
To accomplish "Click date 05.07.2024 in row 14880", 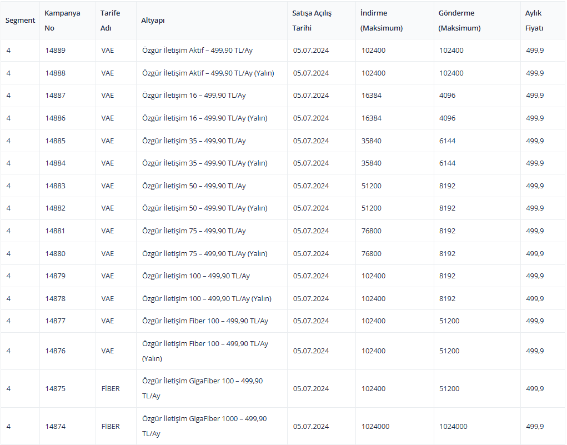I will point(311,253).
